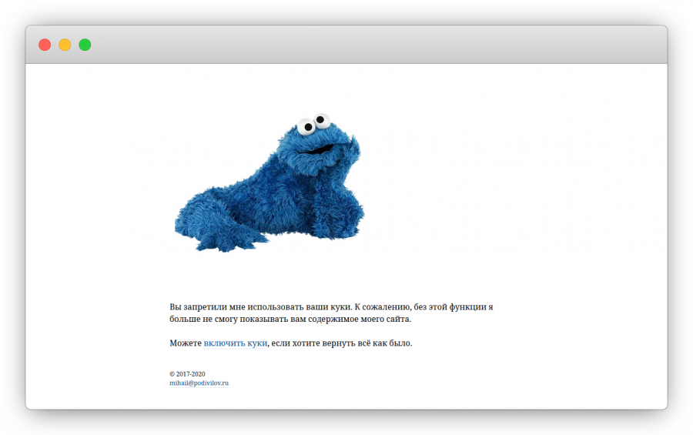This screenshot has width=693, height=435.
Task: Click the 'включить куки' link
Action: coord(235,343)
